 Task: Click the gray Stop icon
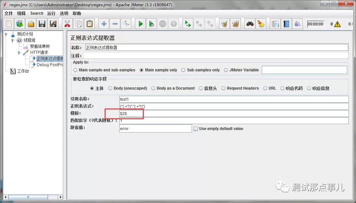pos(163,24)
